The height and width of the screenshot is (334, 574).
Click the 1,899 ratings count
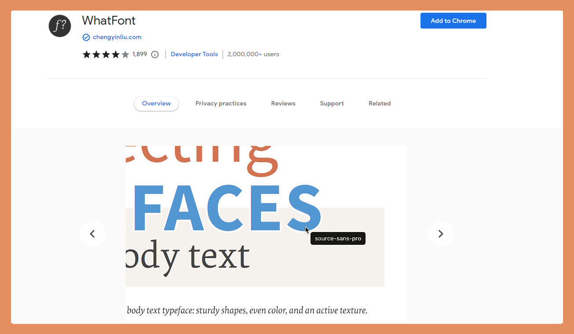(x=139, y=54)
